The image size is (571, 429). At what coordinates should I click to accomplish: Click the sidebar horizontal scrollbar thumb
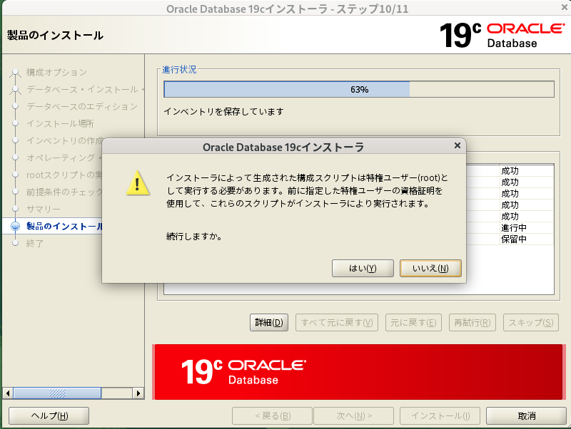[57, 393]
